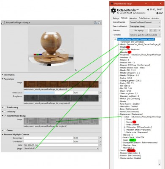Uncheck the Relief Pattern (Bump) checkbox

[x=5, y=116]
